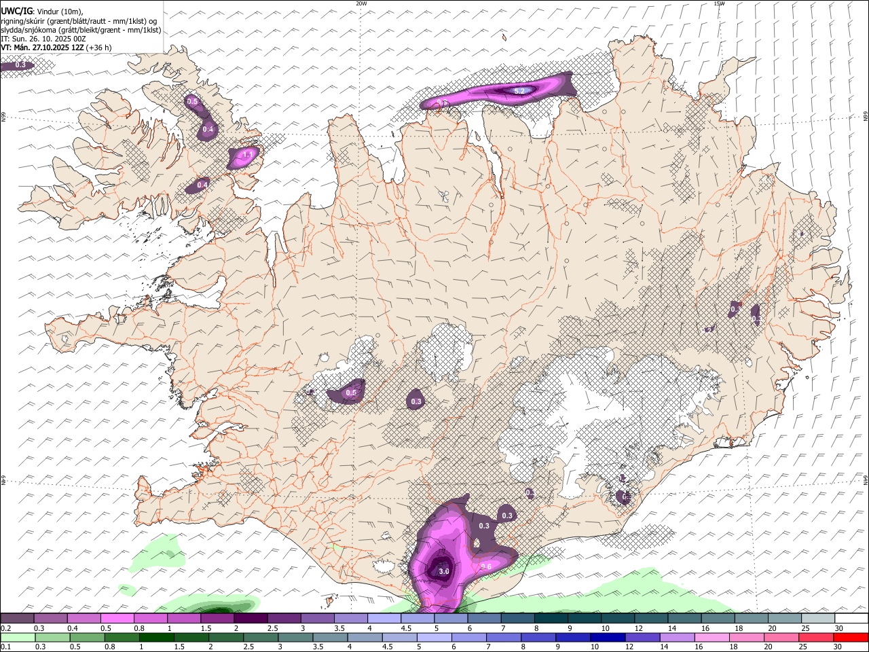This screenshot has height=652, width=869.
Task: Click the title line "UWC/IG: Vindur (10m),"
Action: 41,11
